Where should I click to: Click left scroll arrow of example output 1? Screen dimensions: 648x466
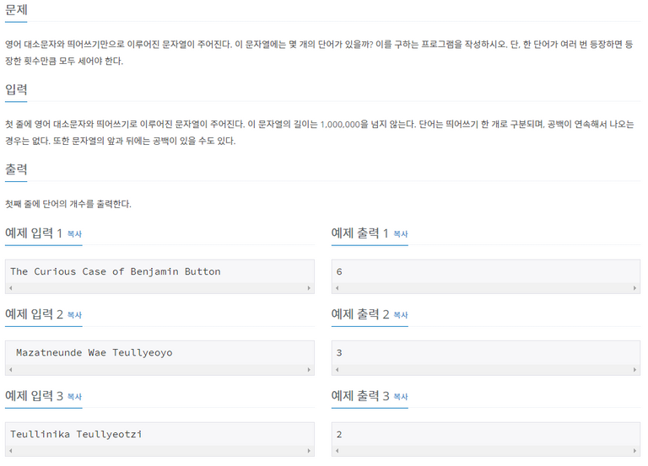[x=337, y=288]
